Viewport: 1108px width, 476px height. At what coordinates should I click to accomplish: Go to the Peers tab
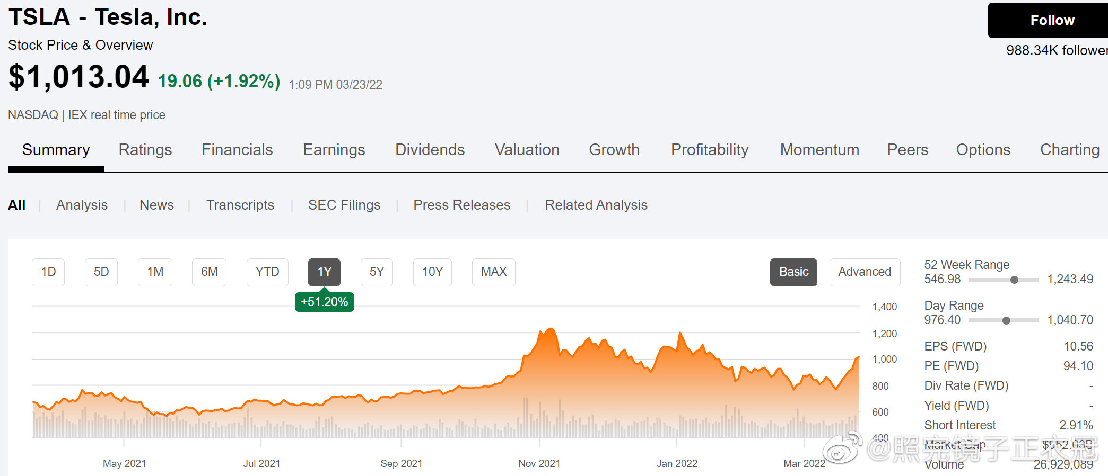(908, 150)
